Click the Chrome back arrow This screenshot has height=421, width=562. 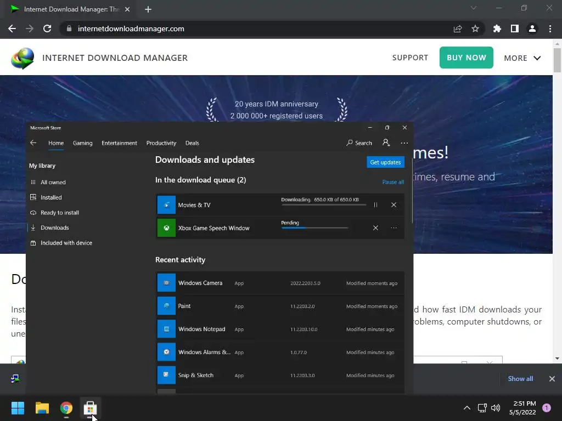pyautogui.click(x=12, y=29)
